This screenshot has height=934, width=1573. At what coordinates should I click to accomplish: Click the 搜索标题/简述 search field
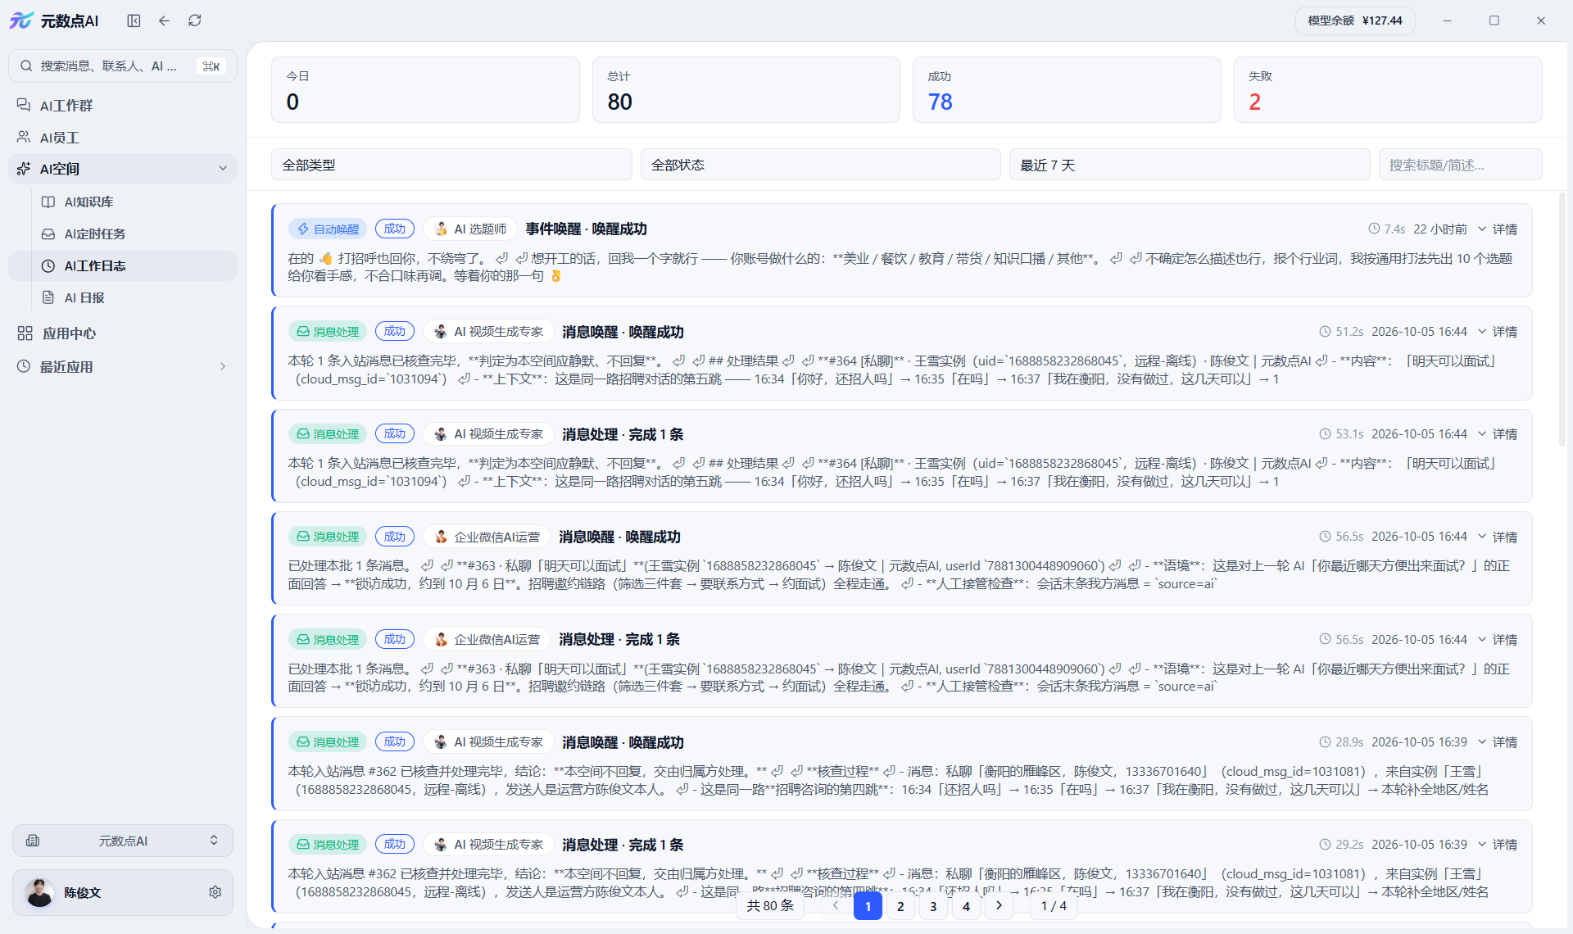[x=1460, y=165]
